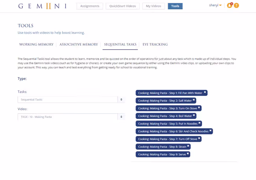The width and height of the screenshot is (256, 180).
Task: Switch to the Working Memory tab
Action: (x=37, y=44)
